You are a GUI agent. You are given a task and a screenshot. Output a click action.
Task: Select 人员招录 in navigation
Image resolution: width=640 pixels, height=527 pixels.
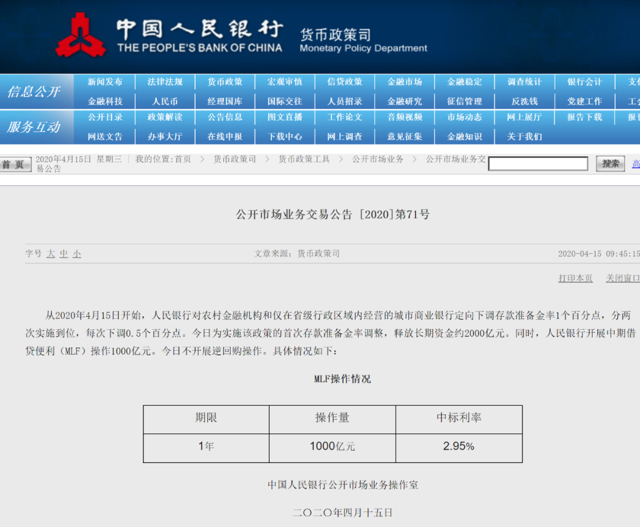coord(345,101)
